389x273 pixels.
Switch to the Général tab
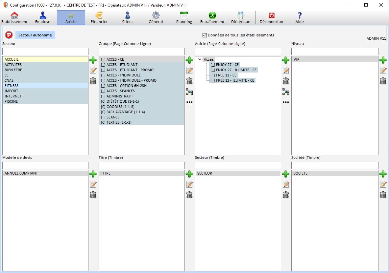155,17
